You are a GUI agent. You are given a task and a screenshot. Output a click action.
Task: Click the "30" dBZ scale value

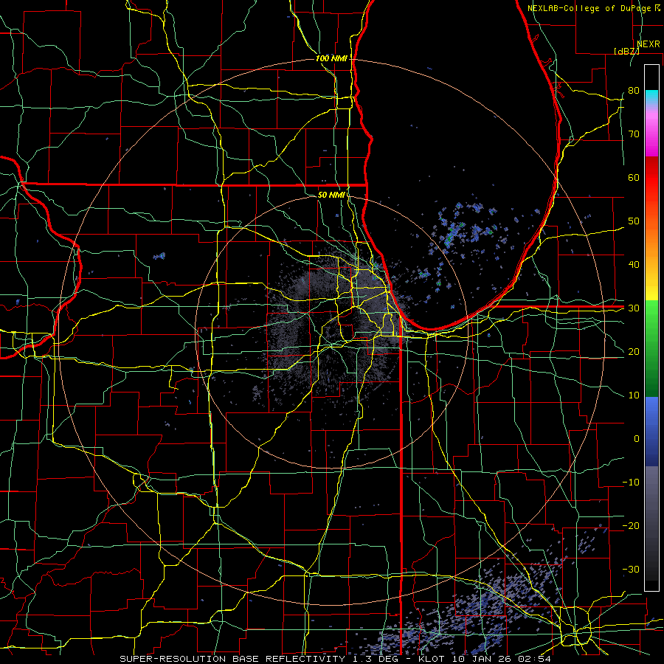coord(634,308)
